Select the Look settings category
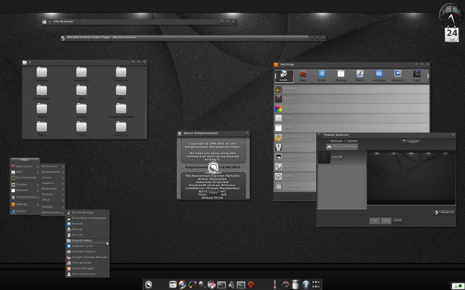This screenshot has width=465, height=290. coord(284,76)
